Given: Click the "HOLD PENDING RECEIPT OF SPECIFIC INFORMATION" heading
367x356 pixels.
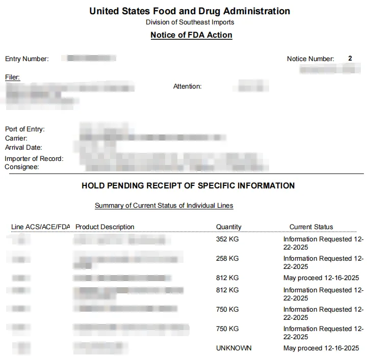Looking at the screenshot, I should click(188, 186).
